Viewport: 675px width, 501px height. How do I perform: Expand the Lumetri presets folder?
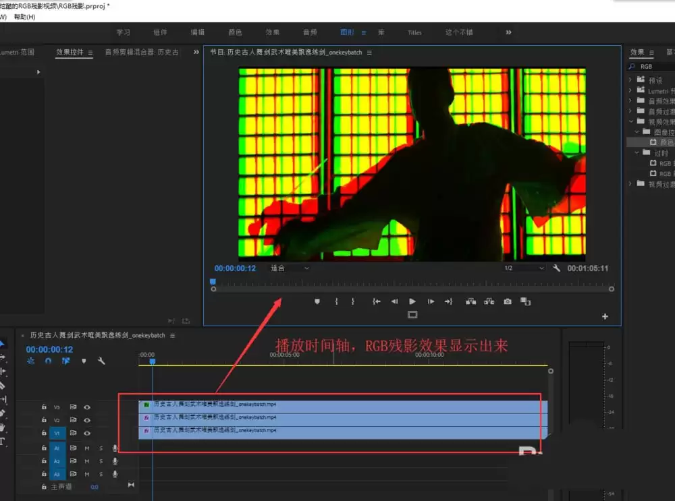coord(630,90)
